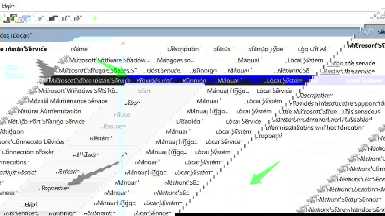The width and height of the screenshot is (385, 216).
Task: Click gear icon of Microsoft Windows SMS Router
Action: click(x=33, y=91)
